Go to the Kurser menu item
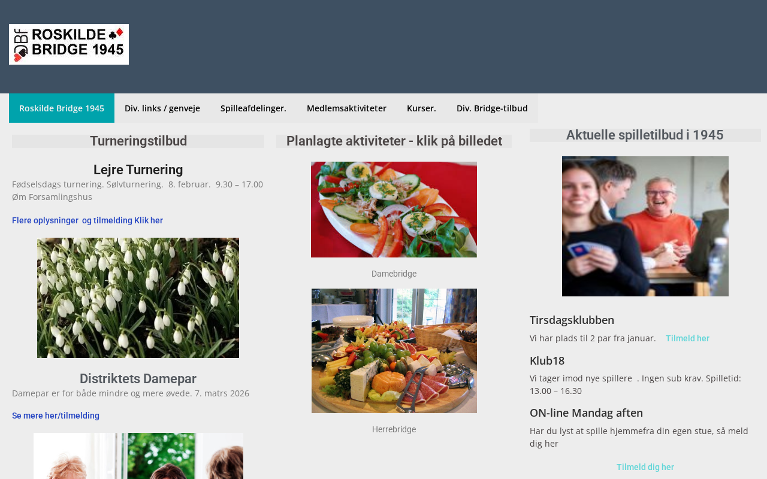The image size is (767, 479). click(421, 108)
